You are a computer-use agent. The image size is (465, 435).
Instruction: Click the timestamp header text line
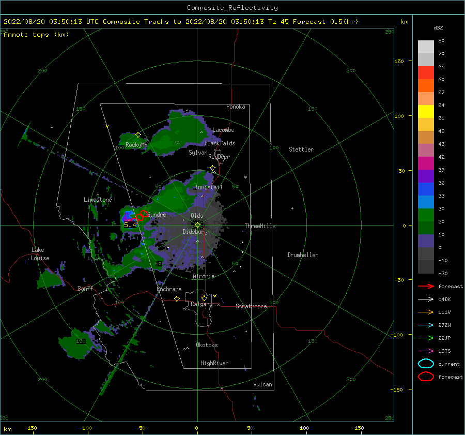click(x=181, y=22)
